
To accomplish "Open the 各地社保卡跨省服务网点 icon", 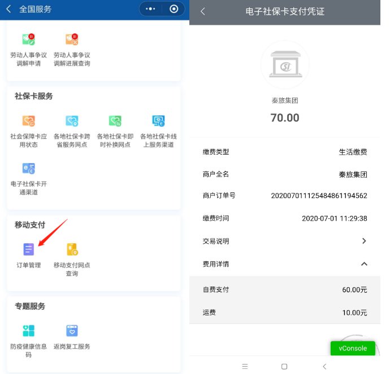I will 72,121.
